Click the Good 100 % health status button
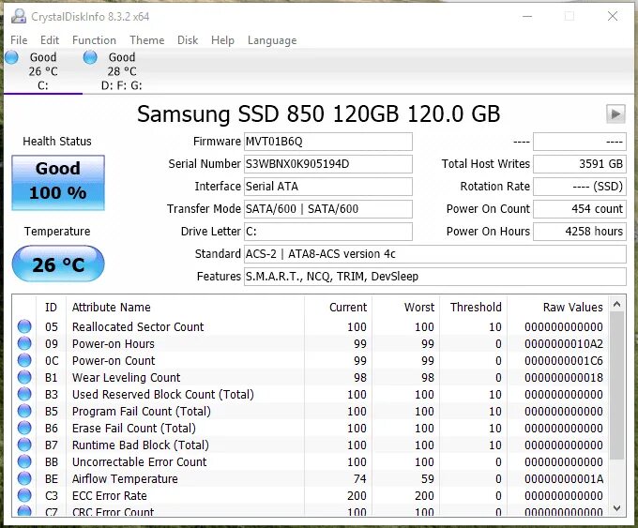The width and height of the screenshot is (638, 528). (58, 182)
